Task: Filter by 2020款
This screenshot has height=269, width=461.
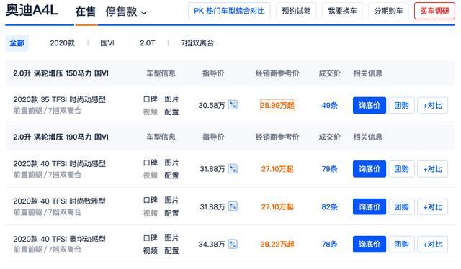Action: (62, 43)
